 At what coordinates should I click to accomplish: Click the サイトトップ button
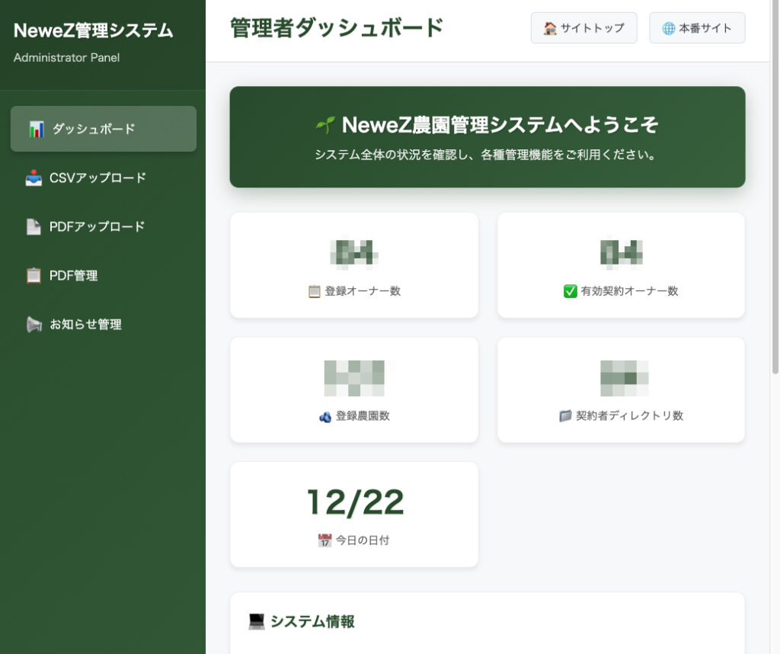[x=583, y=27]
